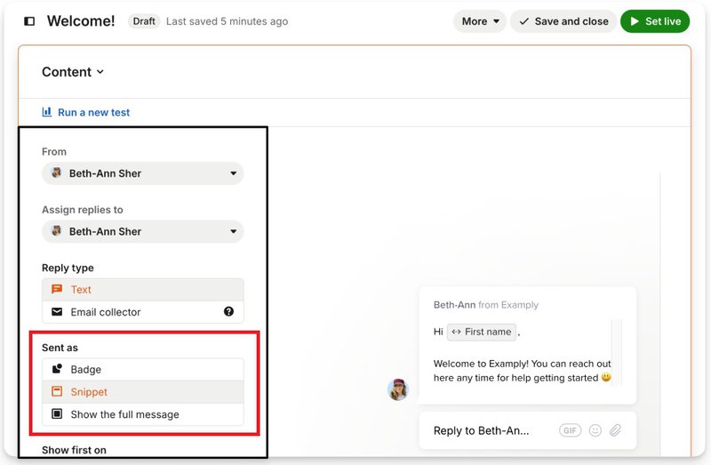This screenshot has width=711, height=465.
Task: Click the First name attribute tag
Action: tap(482, 332)
